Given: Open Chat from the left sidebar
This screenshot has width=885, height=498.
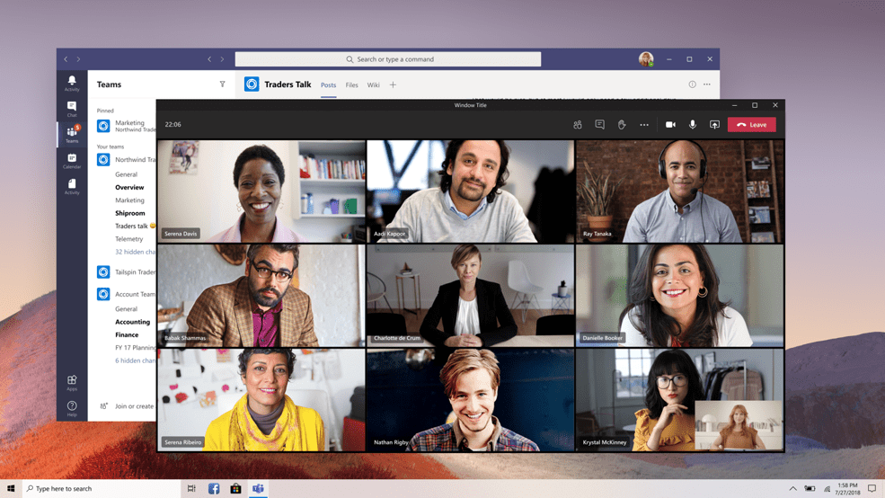Looking at the screenshot, I should [72, 109].
